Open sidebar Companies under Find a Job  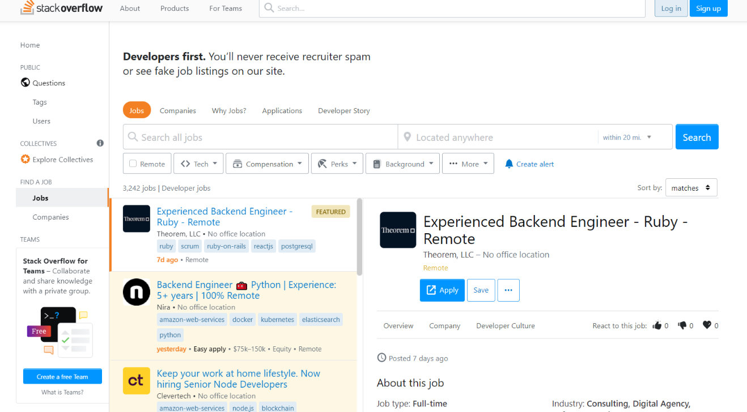click(50, 217)
